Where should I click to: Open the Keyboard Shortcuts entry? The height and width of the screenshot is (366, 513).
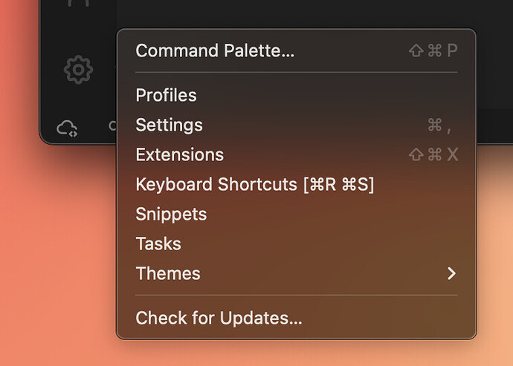point(297,184)
